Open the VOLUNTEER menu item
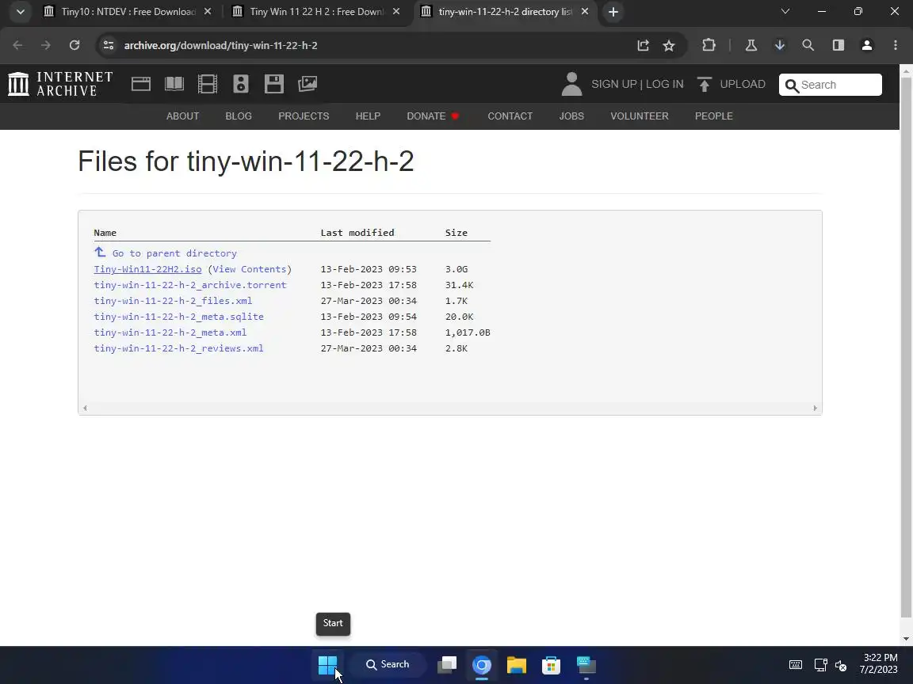Screen dimensions: 913x684 point(640,116)
